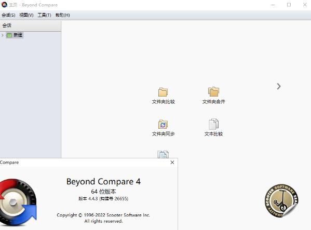Click the partially hidden document session icon
The image size is (311, 230).
coord(163,154)
